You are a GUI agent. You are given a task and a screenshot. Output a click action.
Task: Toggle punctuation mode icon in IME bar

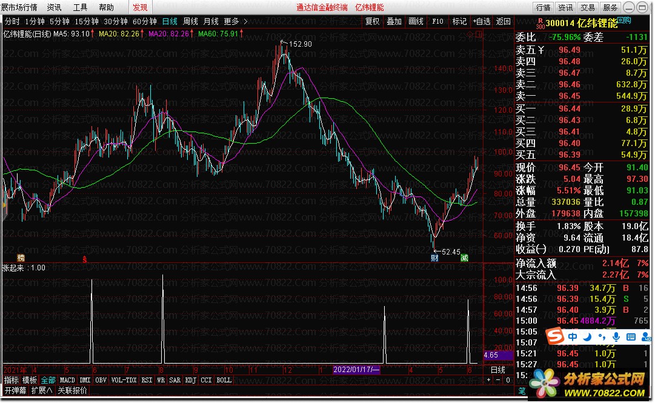pos(602,336)
